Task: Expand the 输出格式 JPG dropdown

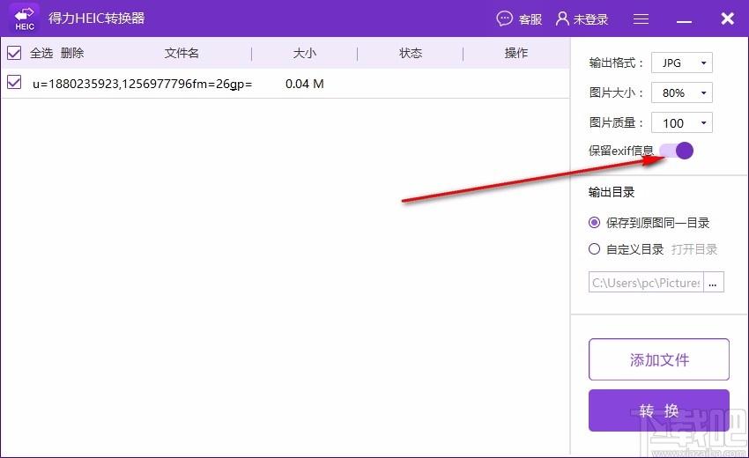Action: click(682, 63)
